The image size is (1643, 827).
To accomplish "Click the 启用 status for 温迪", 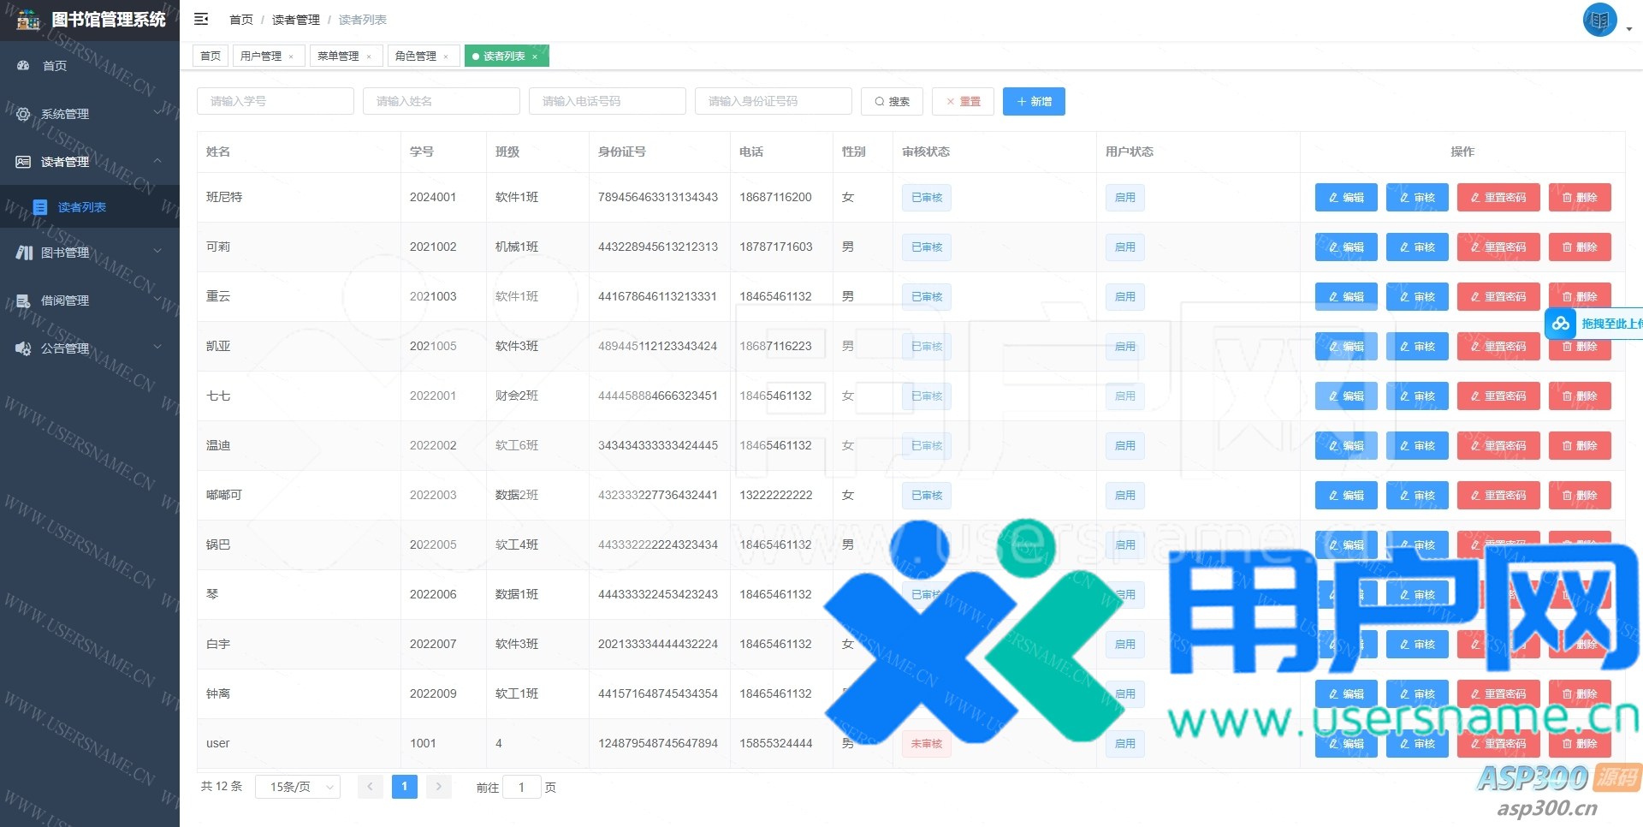I will [1124, 446].
